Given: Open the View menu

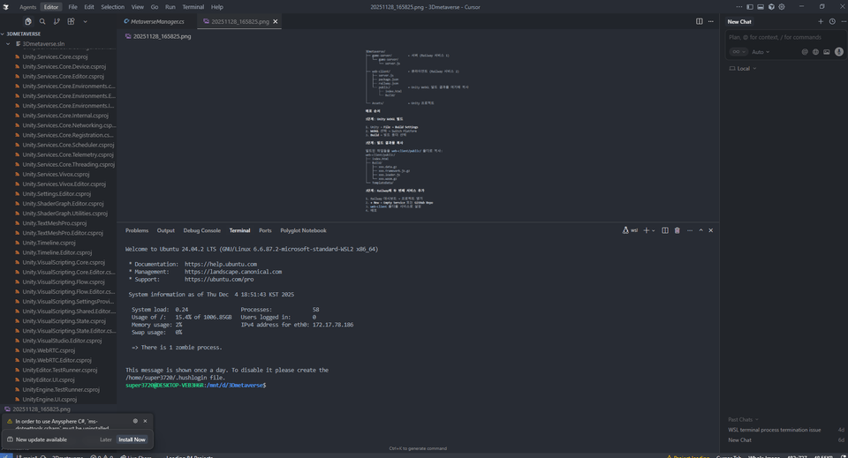Looking at the screenshot, I should pos(138,7).
